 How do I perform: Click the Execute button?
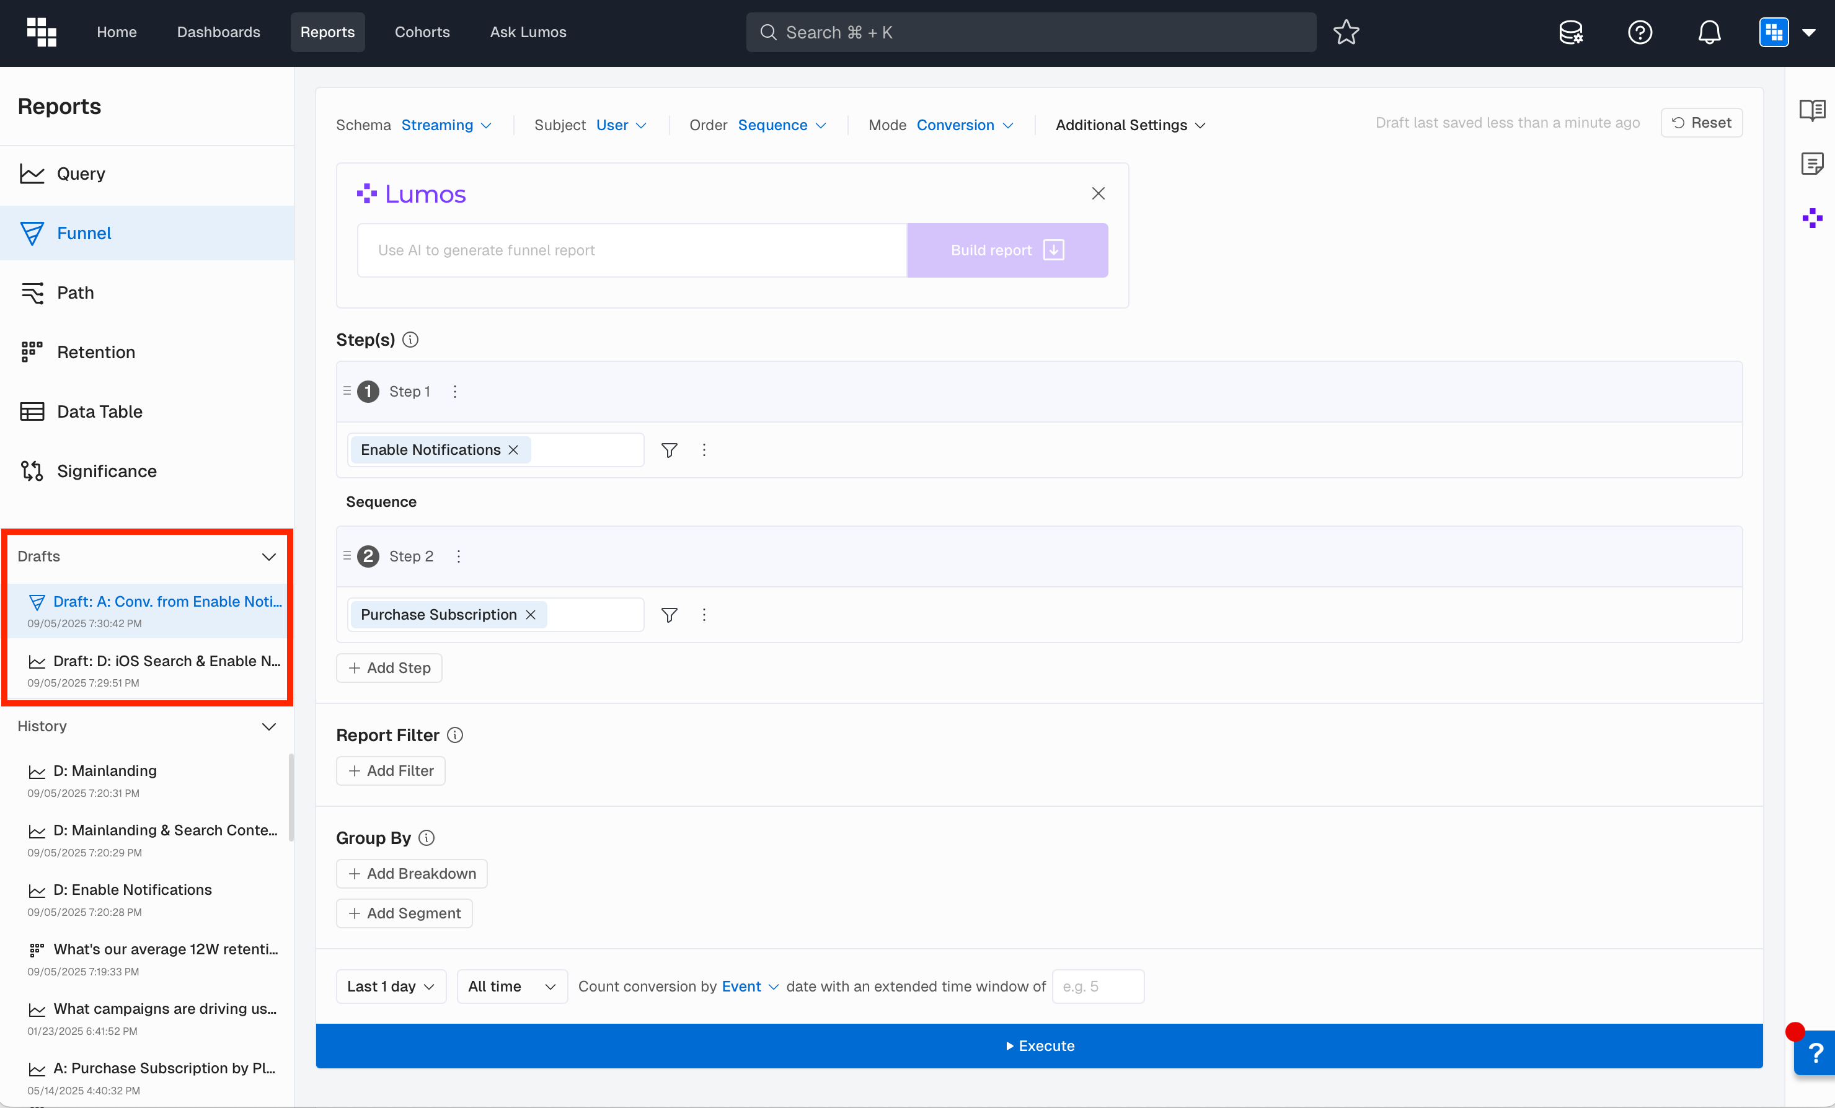point(1039,1045)
